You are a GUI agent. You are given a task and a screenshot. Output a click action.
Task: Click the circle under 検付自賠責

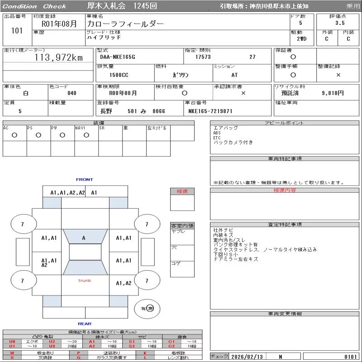pyautogui.click(x=184, y=93)
